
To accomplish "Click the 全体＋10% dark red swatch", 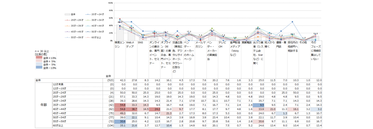I will [x=39, y=58].
